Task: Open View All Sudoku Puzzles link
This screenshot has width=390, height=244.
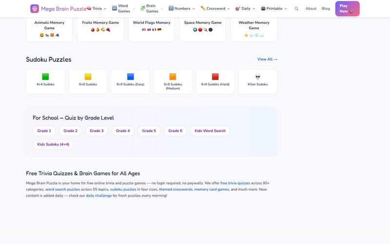Action: (x=267, y=59)
